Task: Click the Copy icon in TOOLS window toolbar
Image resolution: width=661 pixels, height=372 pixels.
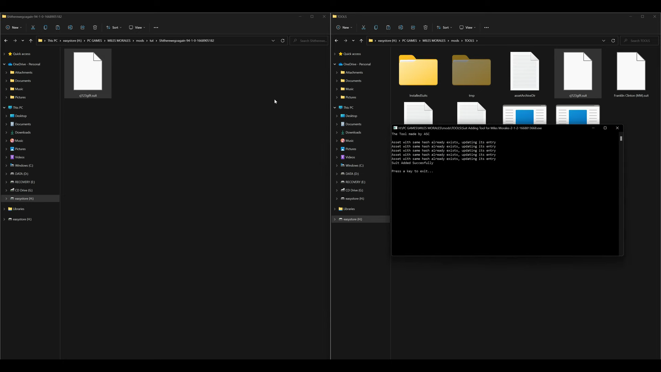Action: pos(376,28)
